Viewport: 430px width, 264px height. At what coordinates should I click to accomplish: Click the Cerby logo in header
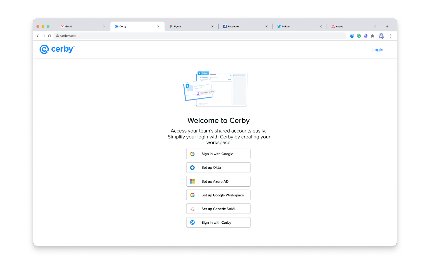[57, 49]
